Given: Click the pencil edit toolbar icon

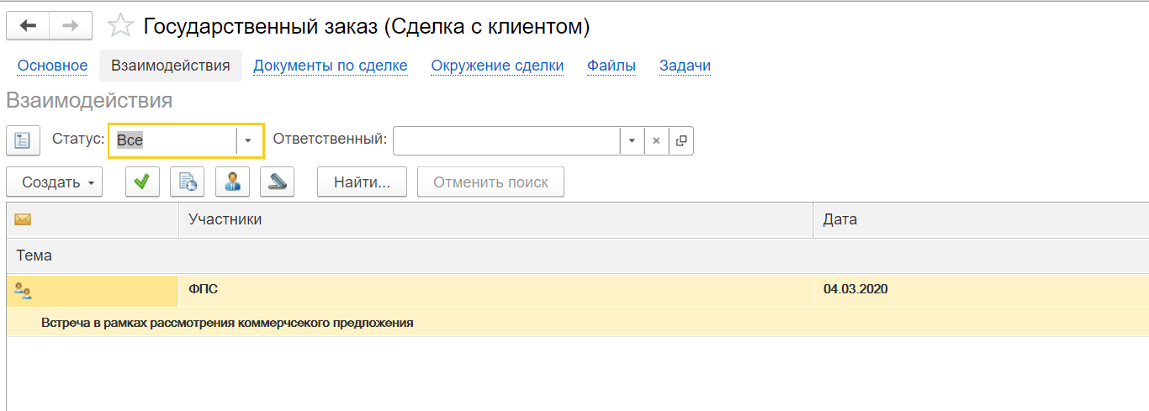Looking at the screenshot, I should click(277, 182).
